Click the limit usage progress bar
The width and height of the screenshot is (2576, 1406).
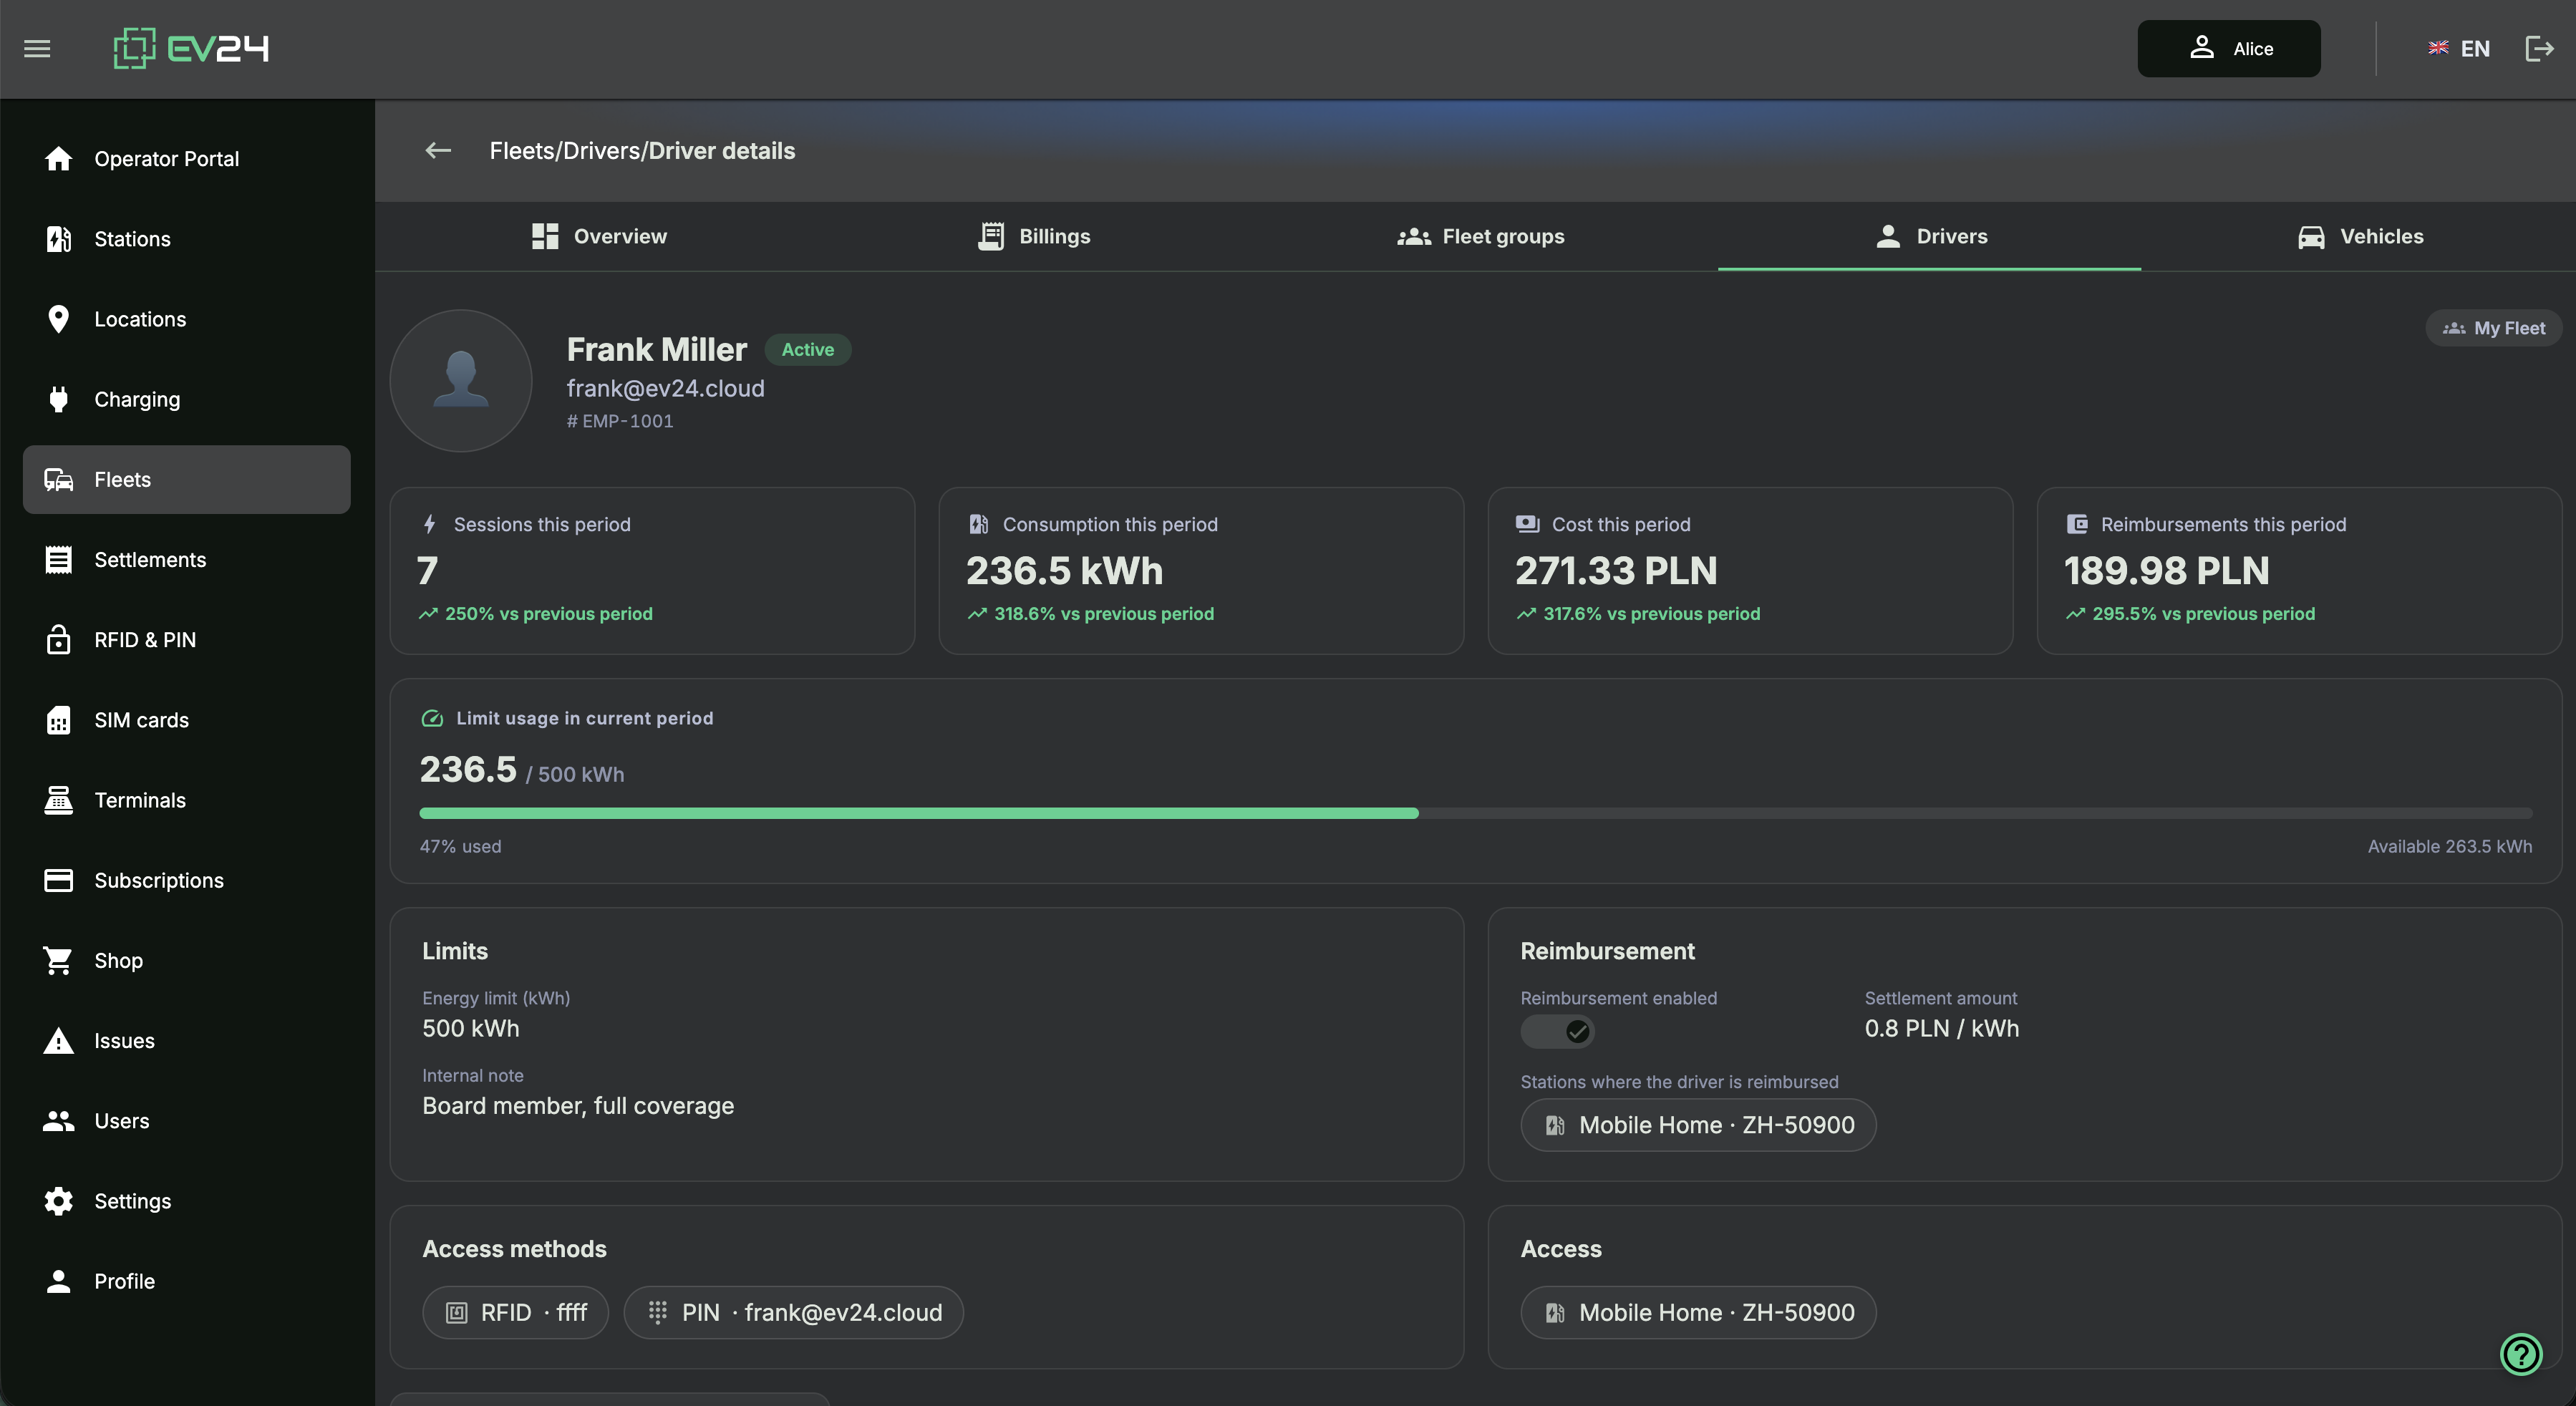pyautogui.click(x=1476, y=814)
